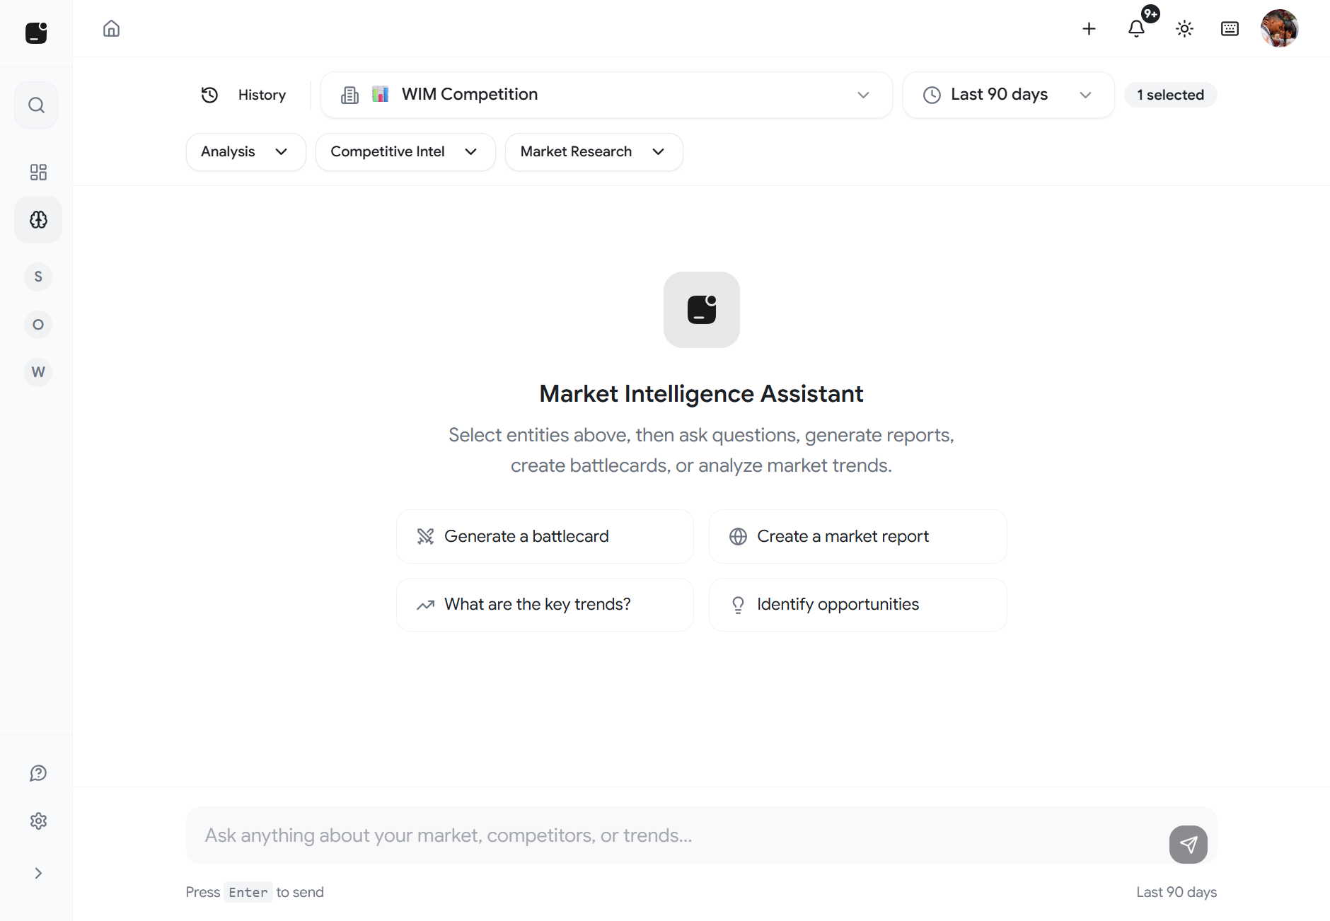Screen dimensions: 1330x921
Task: Open the Last 90 days time range dropdown
Action: click(x=1008, y=95)
